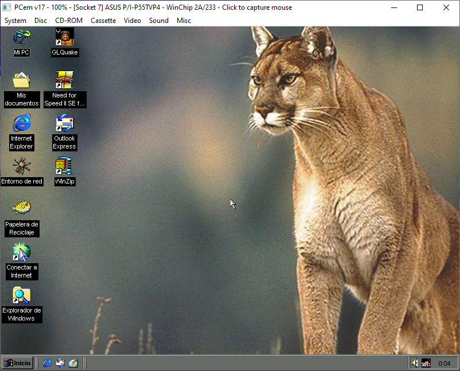Select the Outlook Express desktop icon
Image resolution: width=460 pixels, height=371 pixels.
64,123
